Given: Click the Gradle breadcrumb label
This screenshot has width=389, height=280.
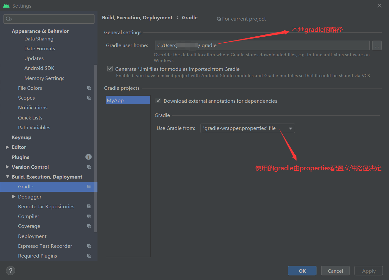Looking at the screenshot, I should [x=190, y=18].
